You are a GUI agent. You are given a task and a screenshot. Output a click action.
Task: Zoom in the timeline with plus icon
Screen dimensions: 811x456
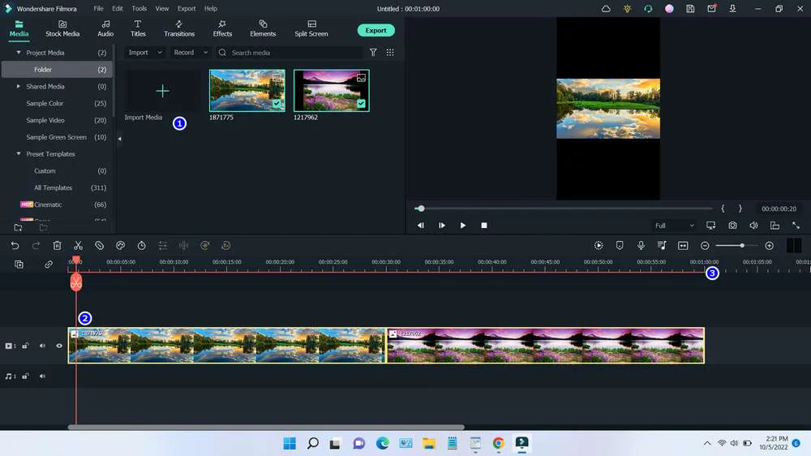[x=770, y=246]
